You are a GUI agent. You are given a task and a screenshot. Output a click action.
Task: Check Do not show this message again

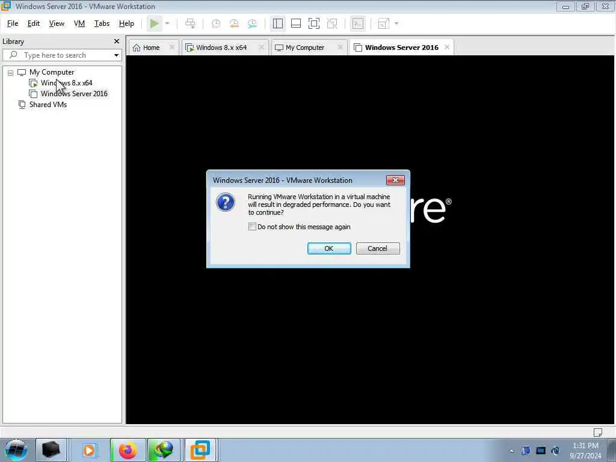[252, 227]
